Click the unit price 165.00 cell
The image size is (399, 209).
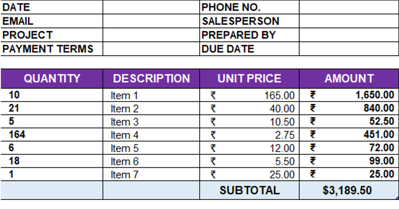click(x=249, y=96)
